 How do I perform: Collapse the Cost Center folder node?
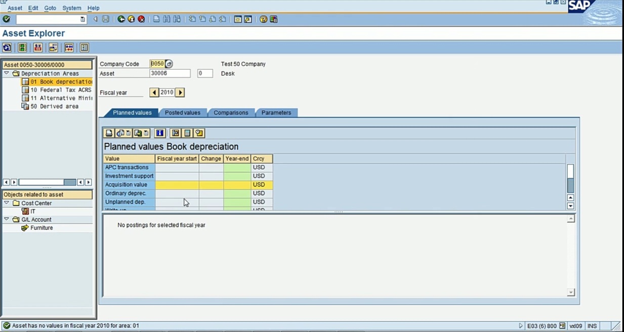coord(7,203)
